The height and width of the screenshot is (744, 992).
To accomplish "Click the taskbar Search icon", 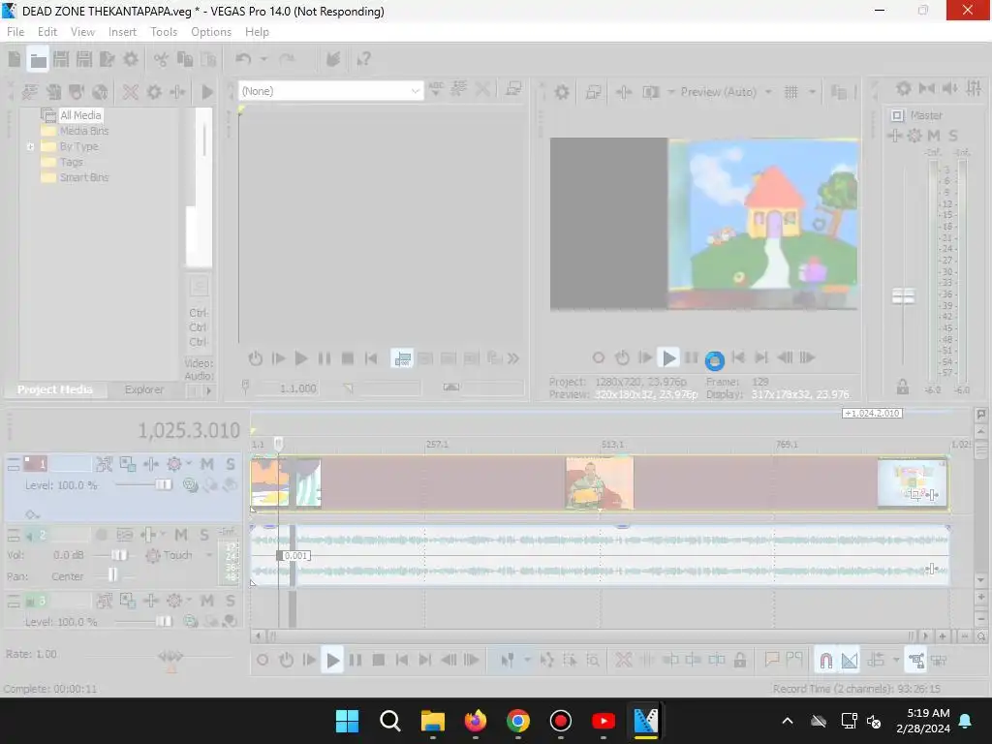I will pyautogui.click(x=389, y=721).
